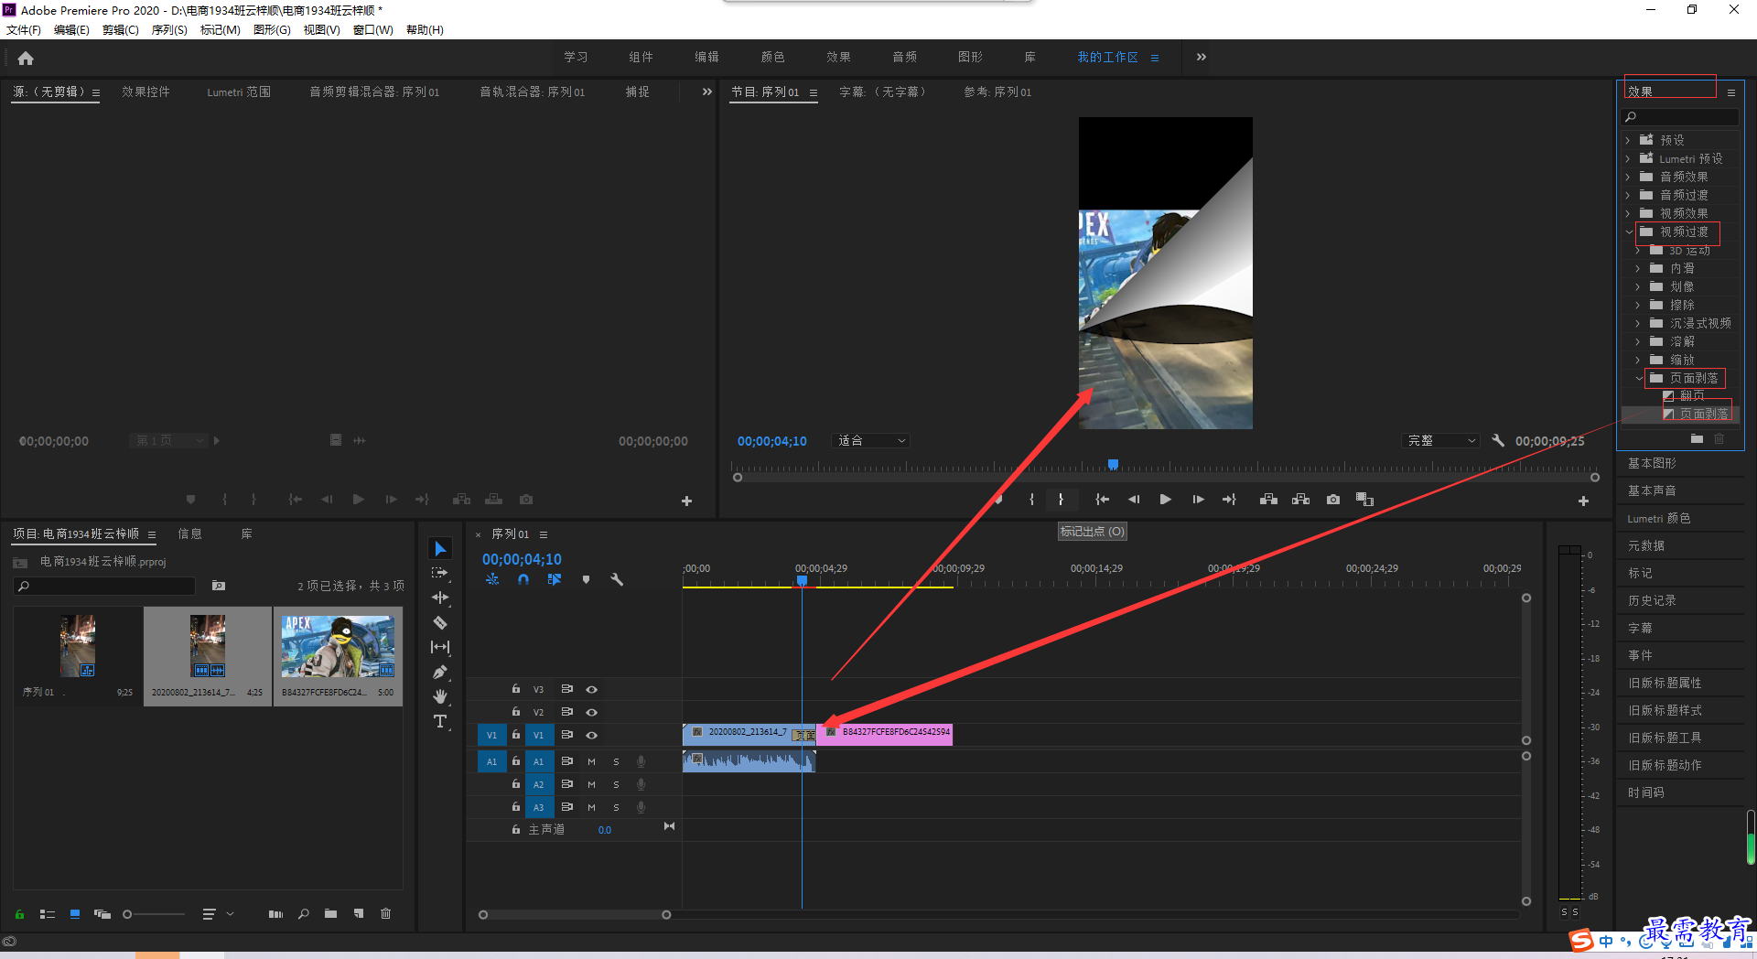Open the 信息 tab in project panel
Image resolution: width=1757 pixels, height=959 pixels.
point(189,533)
